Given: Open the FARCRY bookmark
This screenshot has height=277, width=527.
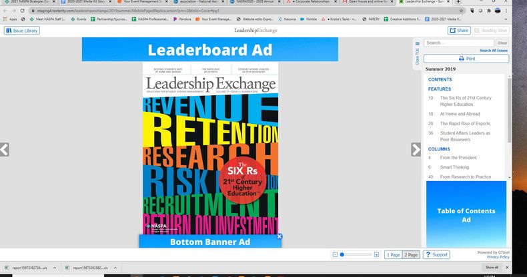Looking at the screenshot, I should click(x=371, y=19).
